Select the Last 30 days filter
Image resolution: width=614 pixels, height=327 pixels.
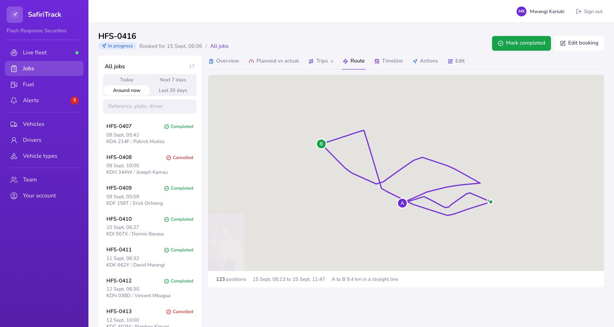(x=173, y=90)
